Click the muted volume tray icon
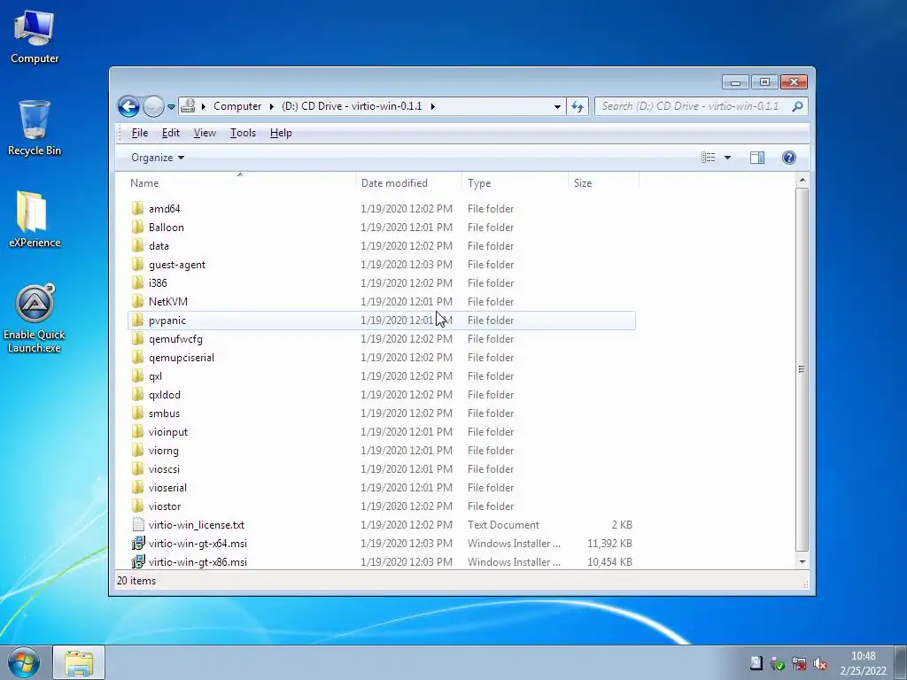Screen dimensions: 907x680 [x=819, y=663]
